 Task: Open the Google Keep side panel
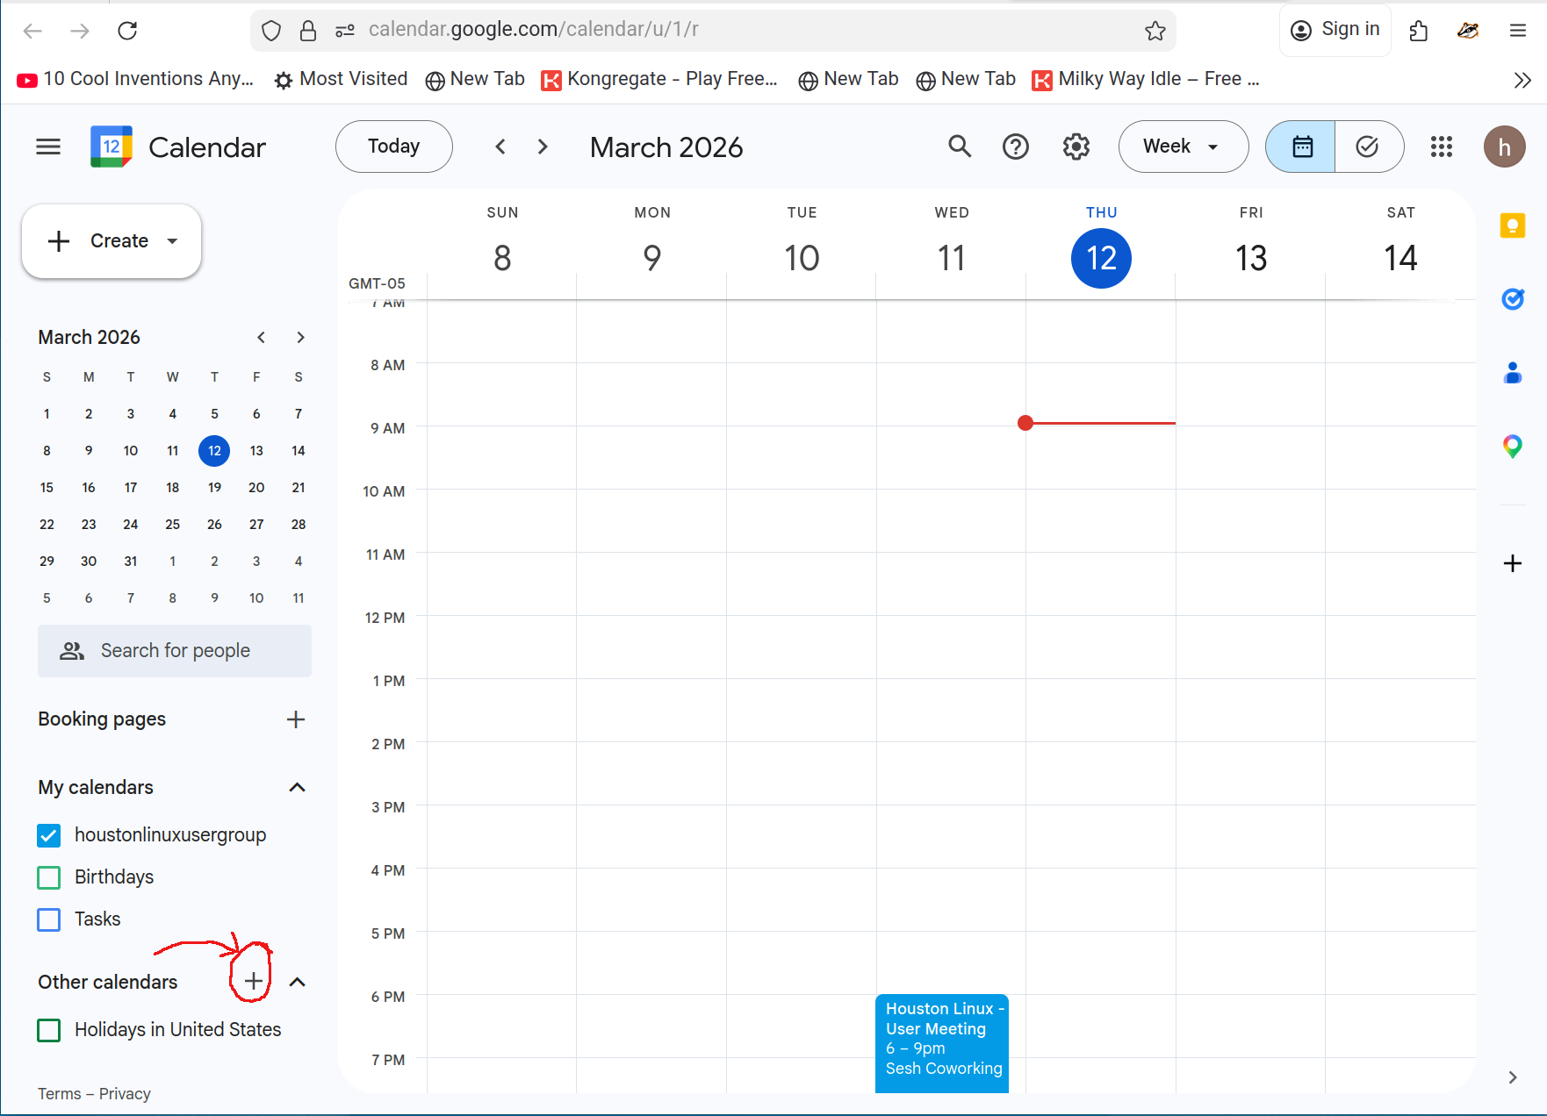point(1513,225)
